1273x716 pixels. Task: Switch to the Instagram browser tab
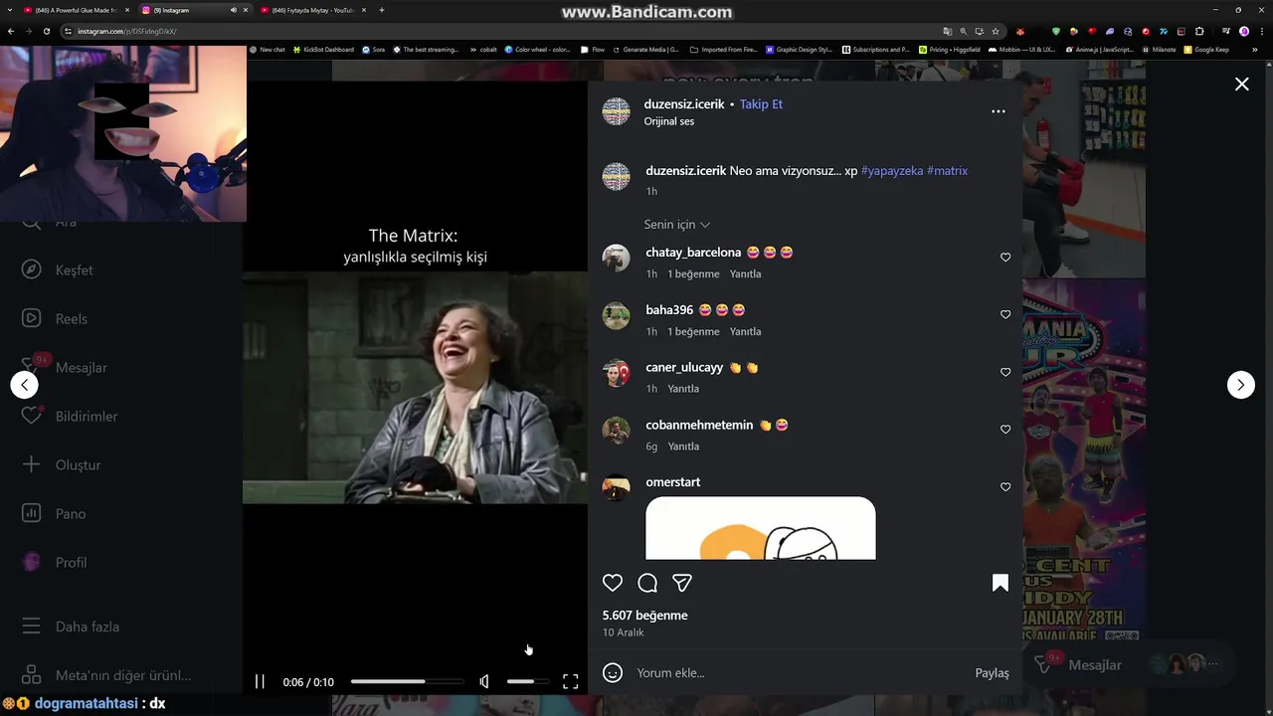click(x=194, y=10)
